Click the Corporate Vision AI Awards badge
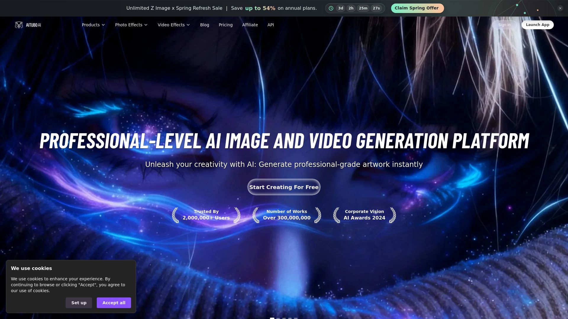This screenshot has width=568, height=319. coord(364,215)
